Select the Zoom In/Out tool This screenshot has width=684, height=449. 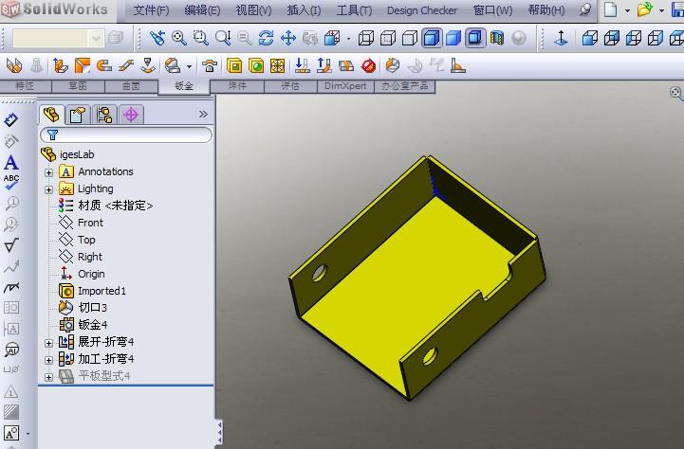(223, 38)
